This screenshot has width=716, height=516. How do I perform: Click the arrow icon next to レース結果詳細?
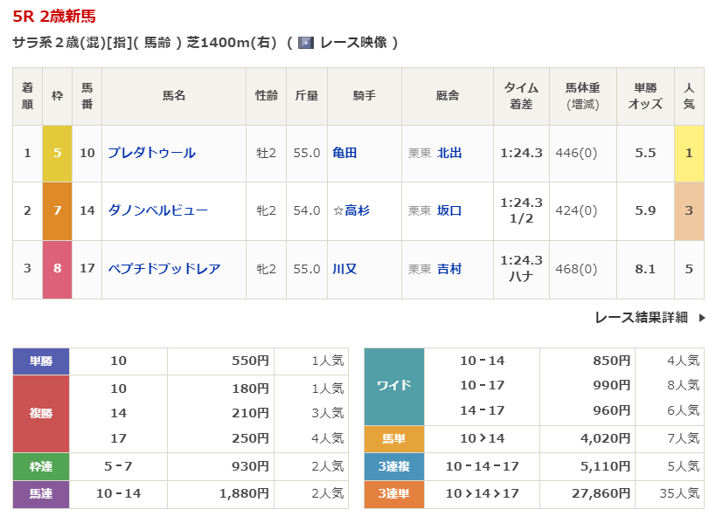(x=701, y=318)
